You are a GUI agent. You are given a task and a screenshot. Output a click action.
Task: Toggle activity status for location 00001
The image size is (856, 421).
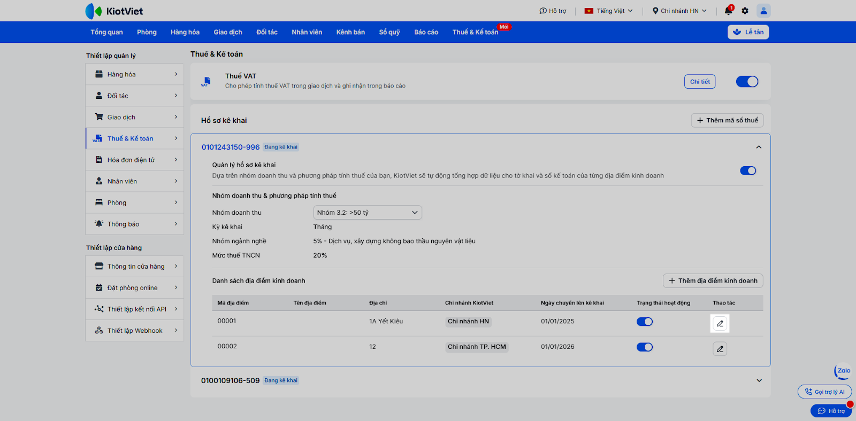pyautogui.click(x=645, y=322)
